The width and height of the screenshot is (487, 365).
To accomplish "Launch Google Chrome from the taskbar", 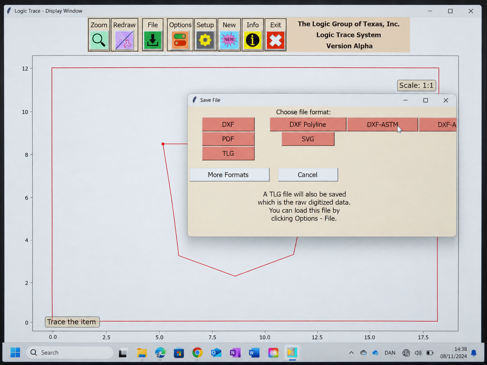I will [x=197, y=353].
